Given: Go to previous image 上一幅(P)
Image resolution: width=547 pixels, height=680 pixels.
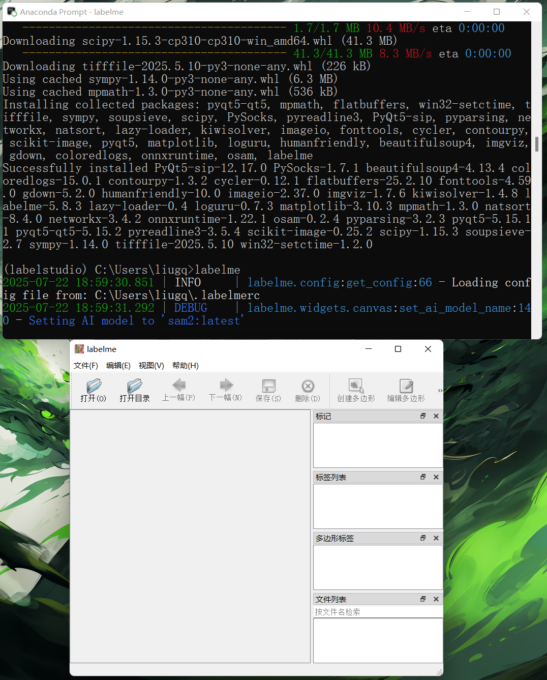Looking at the screenshot, I should [178, 391].
